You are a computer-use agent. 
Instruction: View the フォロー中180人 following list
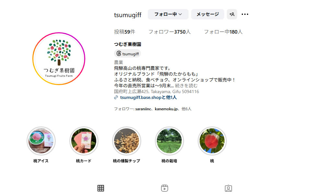pos(223,32)
